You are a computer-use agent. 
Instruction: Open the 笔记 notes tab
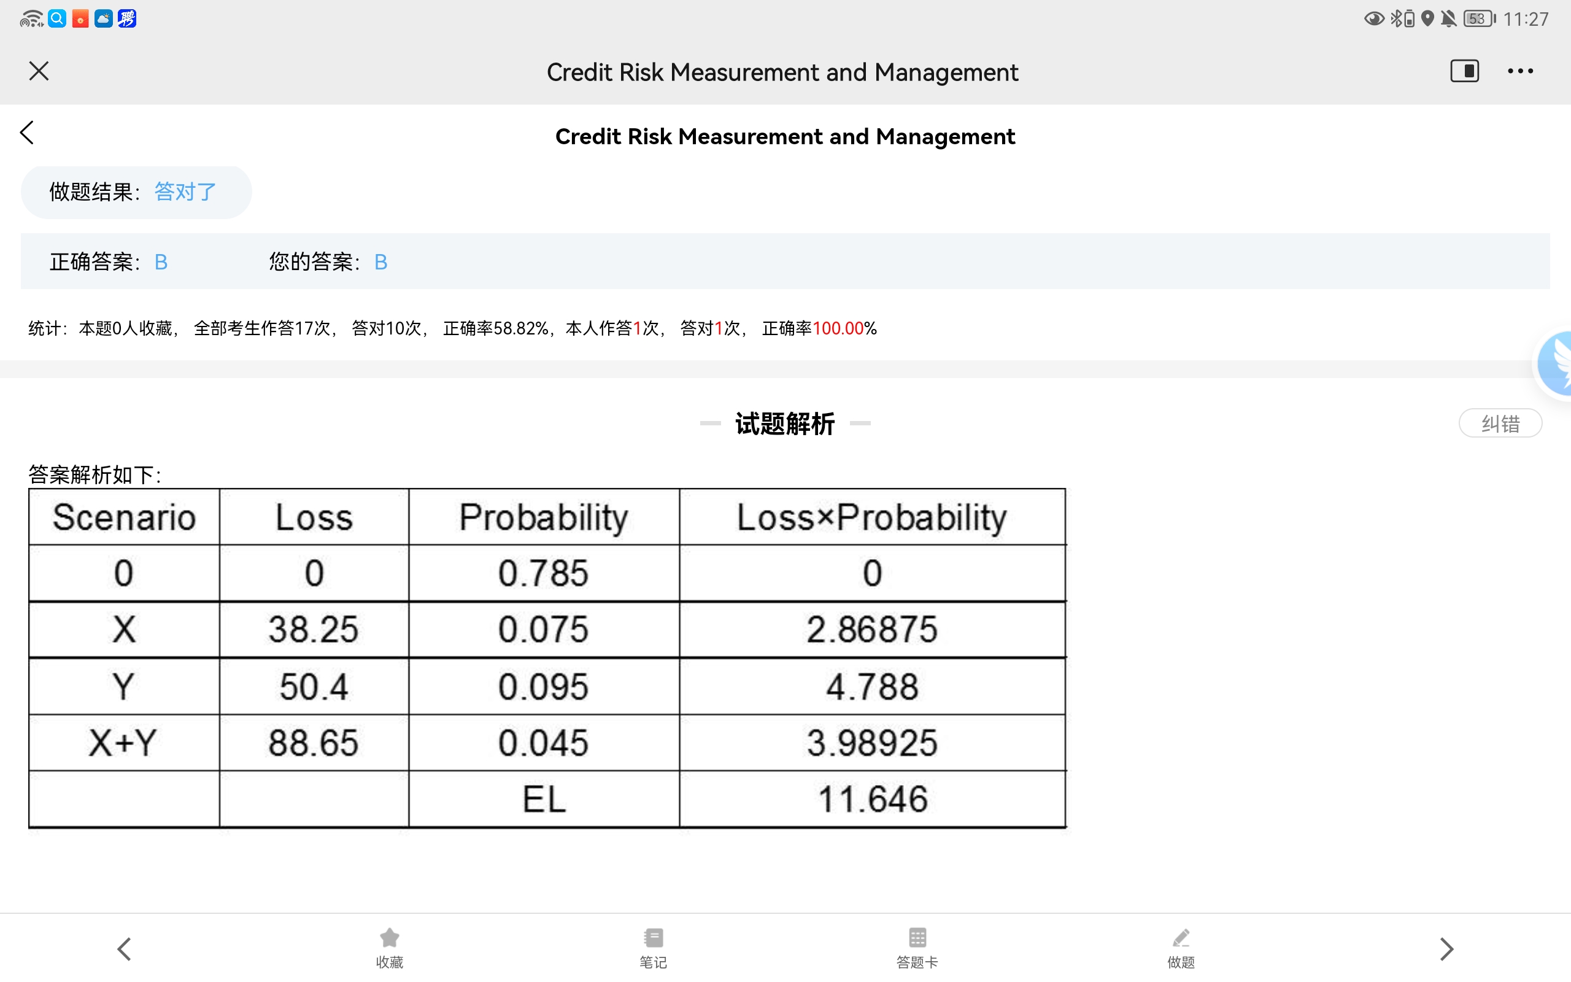653,948
